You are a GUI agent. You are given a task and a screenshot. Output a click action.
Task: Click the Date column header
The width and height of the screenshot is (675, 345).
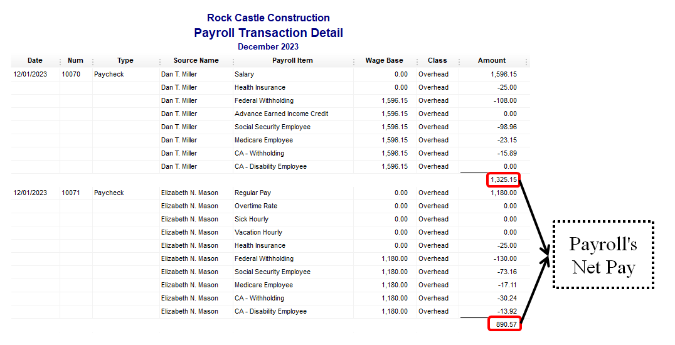click(35, 61)
